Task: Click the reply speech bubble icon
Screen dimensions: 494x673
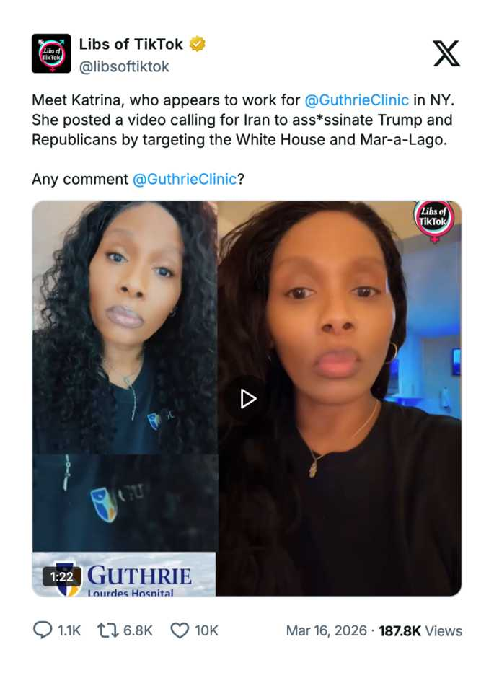Action: pos(43,630)
